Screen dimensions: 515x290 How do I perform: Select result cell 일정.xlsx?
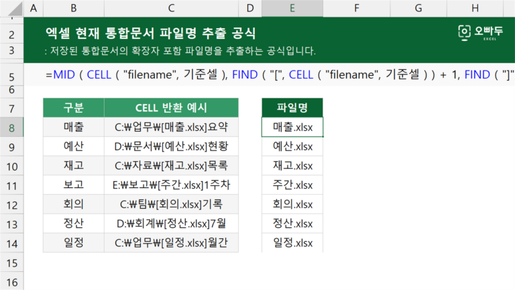(292, 242)
